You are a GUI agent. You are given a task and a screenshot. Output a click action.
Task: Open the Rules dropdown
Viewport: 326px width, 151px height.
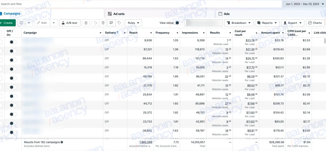coord(133,23)
